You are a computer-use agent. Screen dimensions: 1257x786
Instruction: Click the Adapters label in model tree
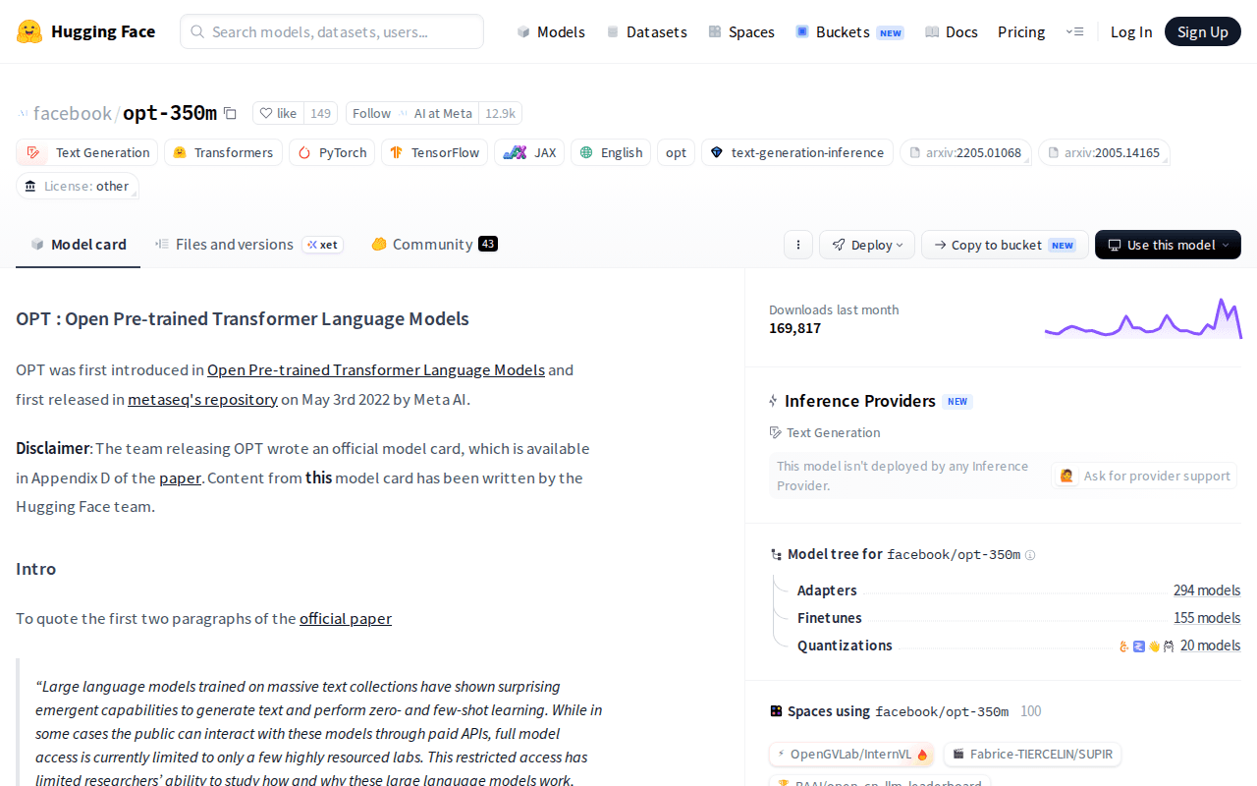click(x=827, y=590)
